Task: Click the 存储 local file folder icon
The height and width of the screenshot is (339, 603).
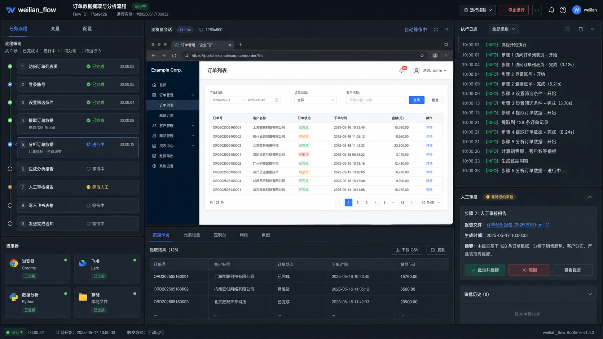Action: (x=83, y=297)
